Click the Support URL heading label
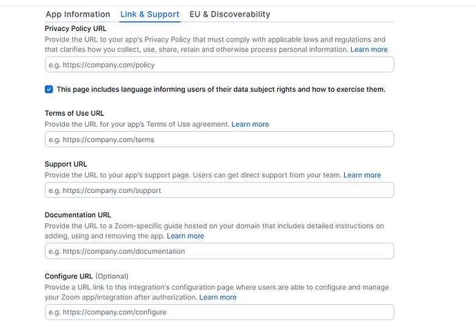The image size is (476, 333). pyautogui.click(x=66, y=164)
